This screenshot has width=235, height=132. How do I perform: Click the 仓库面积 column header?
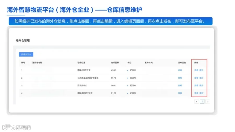pos(115,62)
